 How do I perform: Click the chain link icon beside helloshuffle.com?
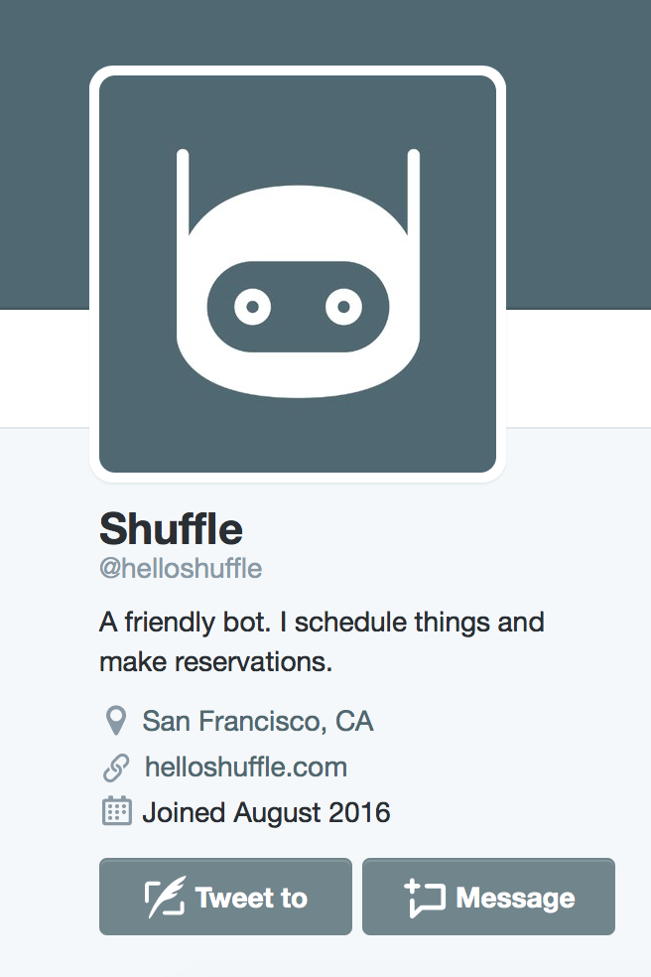[118, 767]
